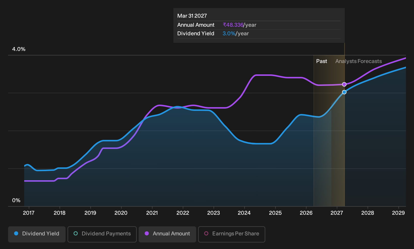Click the 2029 x-axis label

398,213
